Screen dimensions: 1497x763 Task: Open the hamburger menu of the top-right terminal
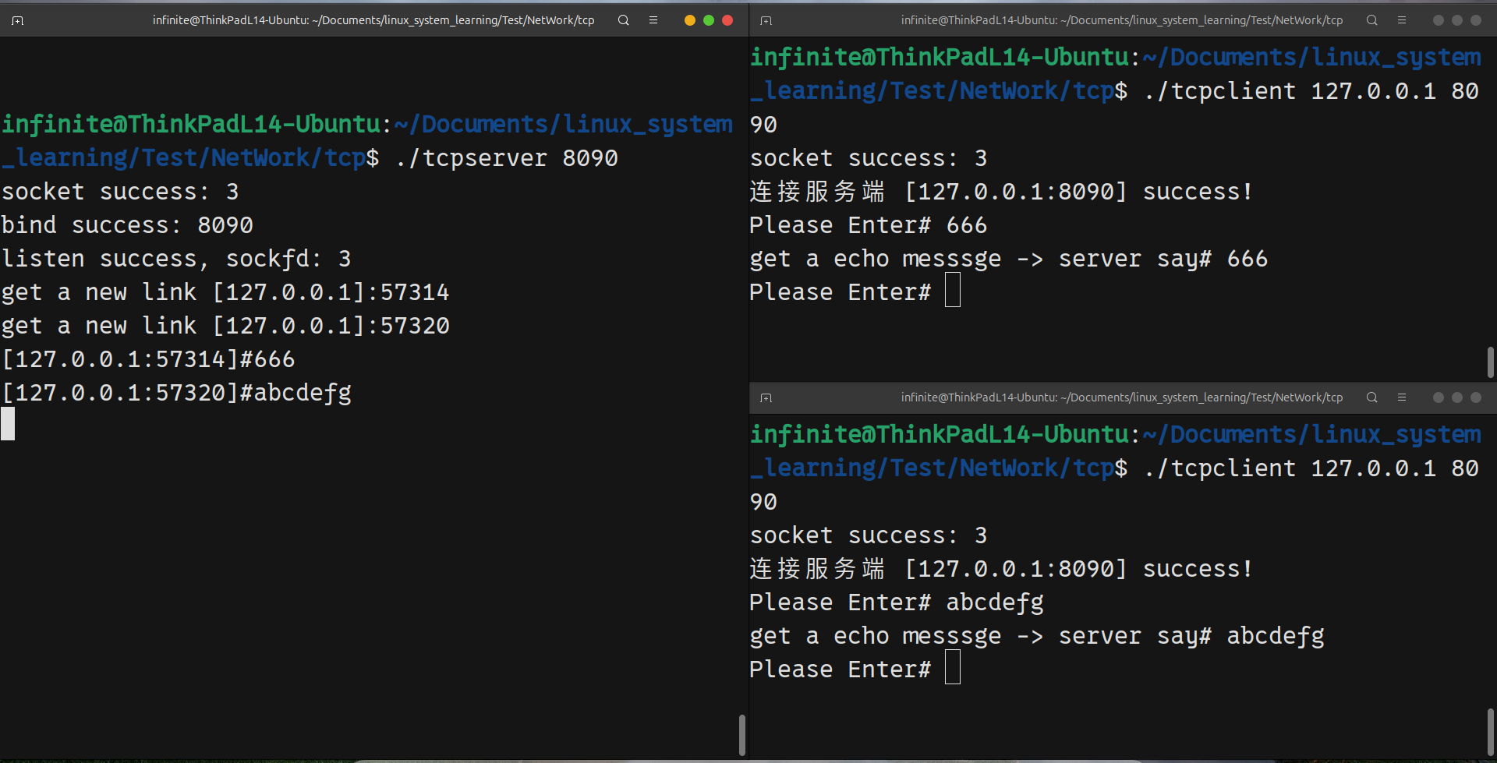tap(1402, 20)
